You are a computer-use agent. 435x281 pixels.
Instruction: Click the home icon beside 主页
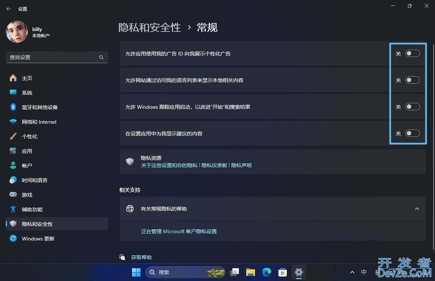(13, 78)
